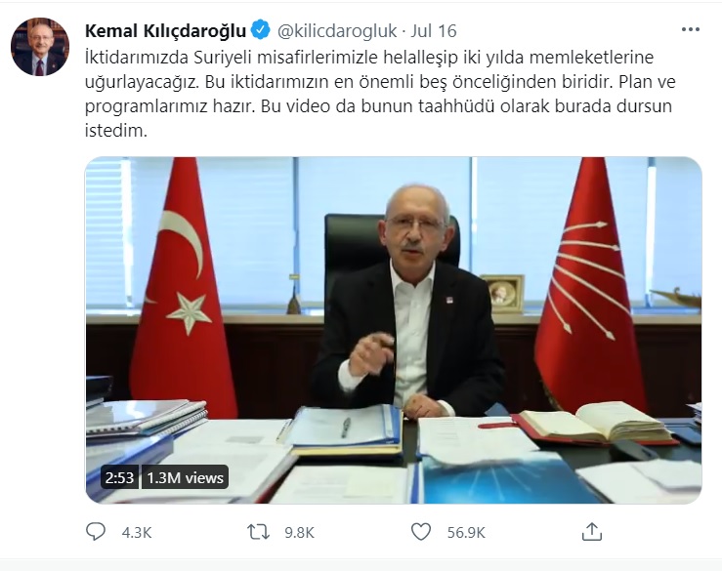Click the retweet arrows icon
Image resolution: width=722 pixels, height=571 pixels.
tap(258, 532)
